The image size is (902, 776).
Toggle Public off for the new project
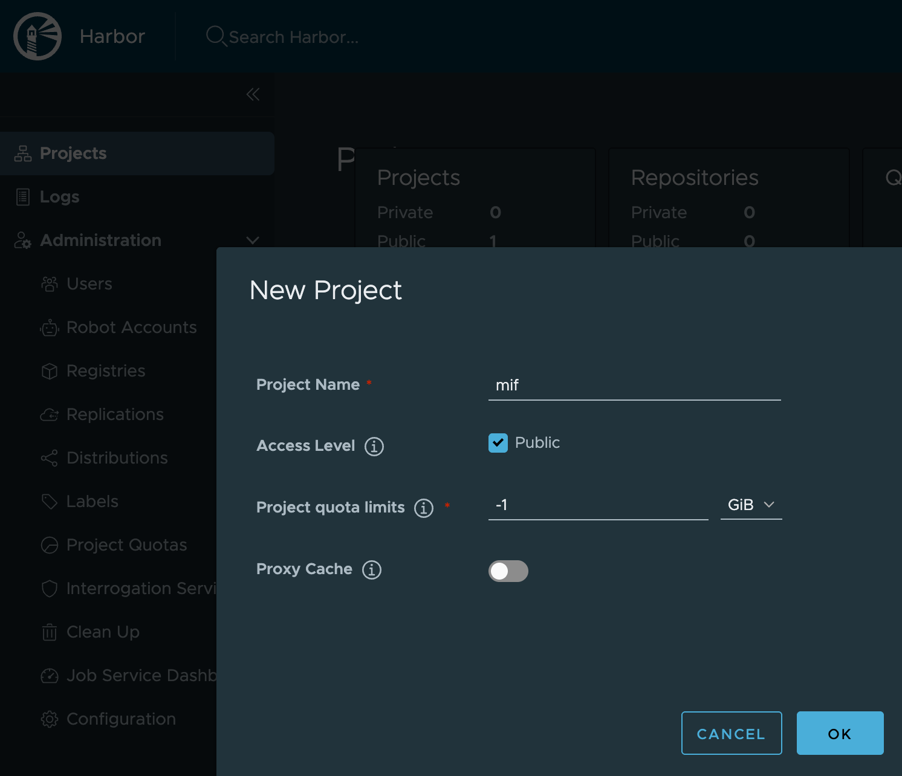pos(498,443)
